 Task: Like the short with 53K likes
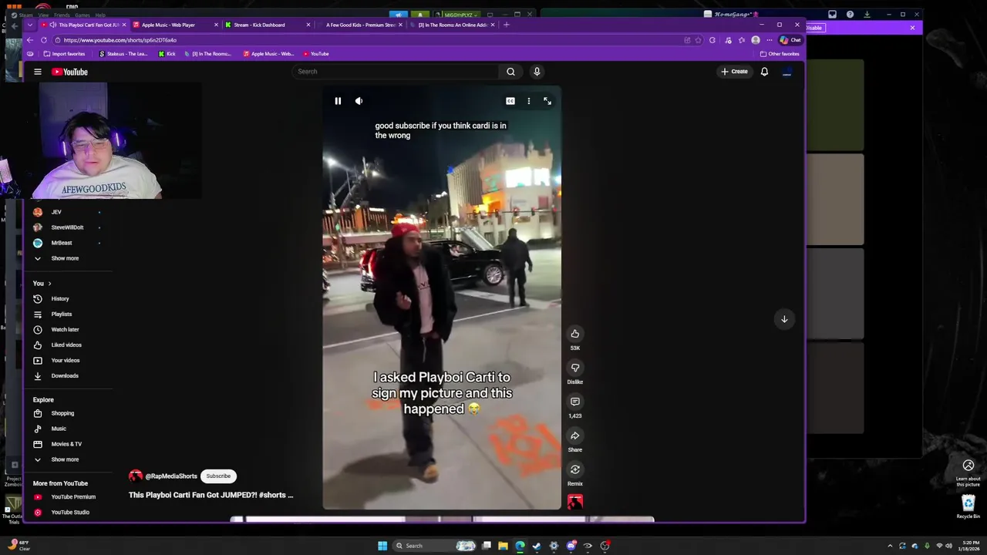[574, 334]
